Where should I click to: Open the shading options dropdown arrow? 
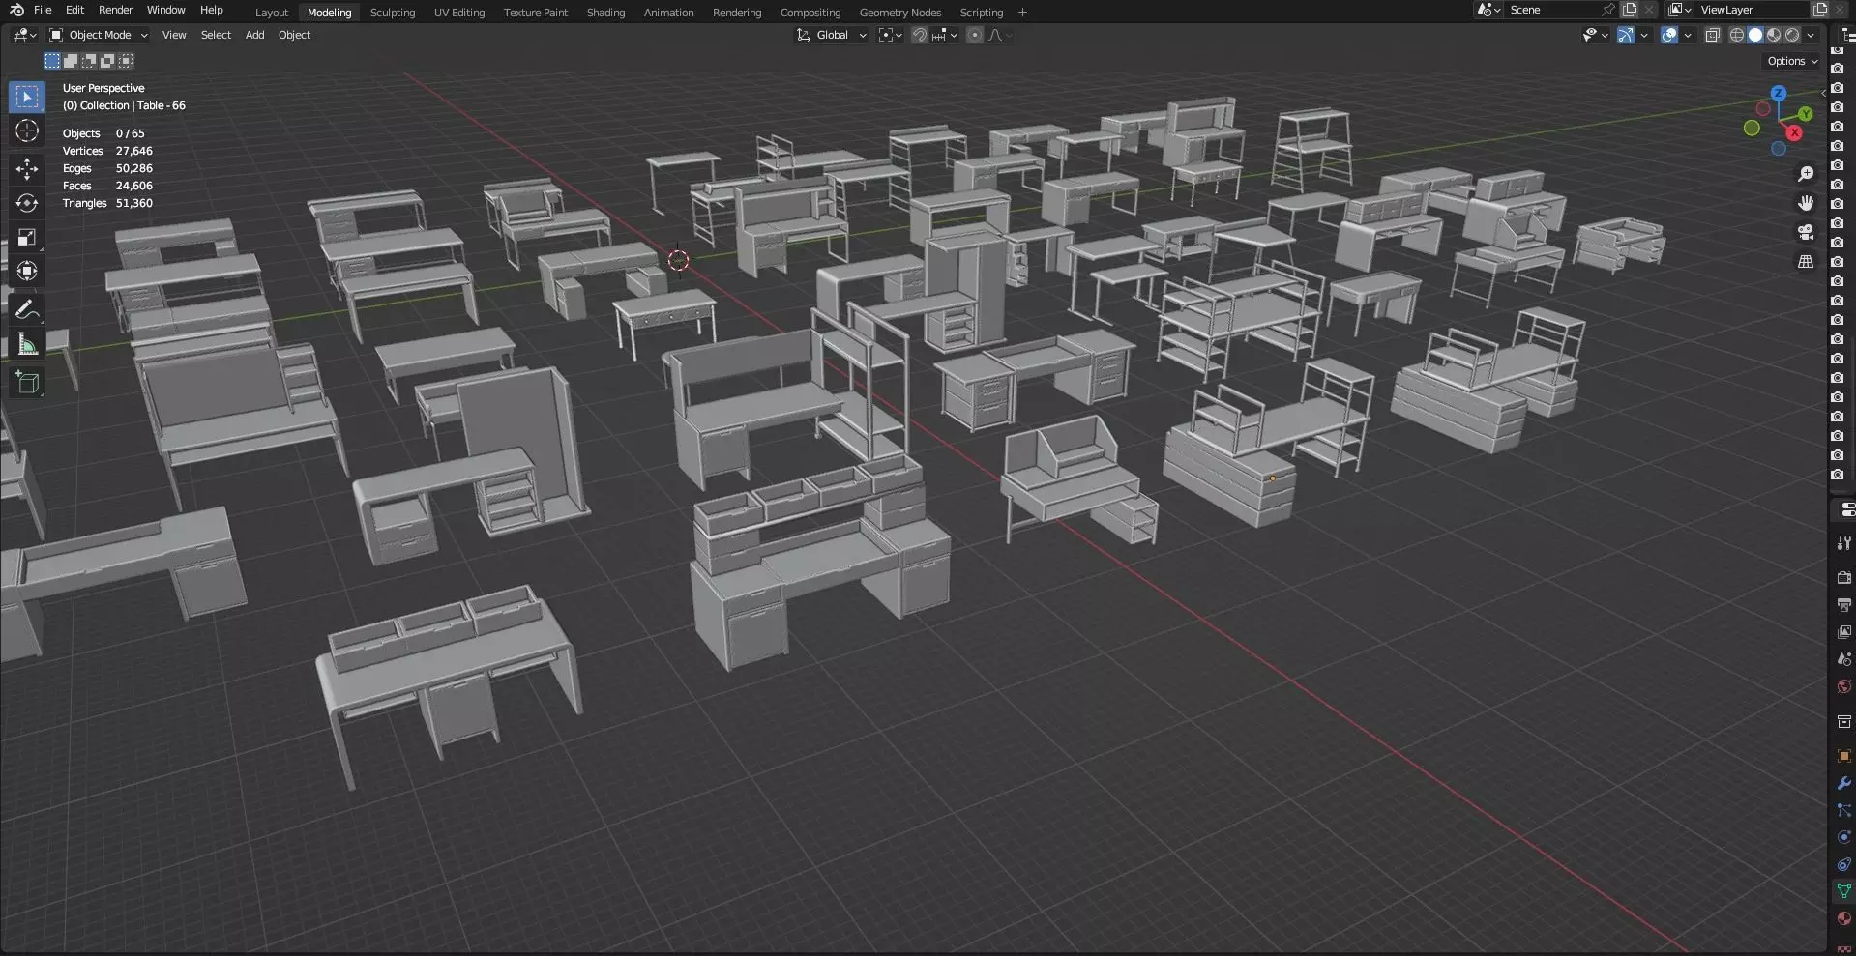click(x=1811, y=35)
